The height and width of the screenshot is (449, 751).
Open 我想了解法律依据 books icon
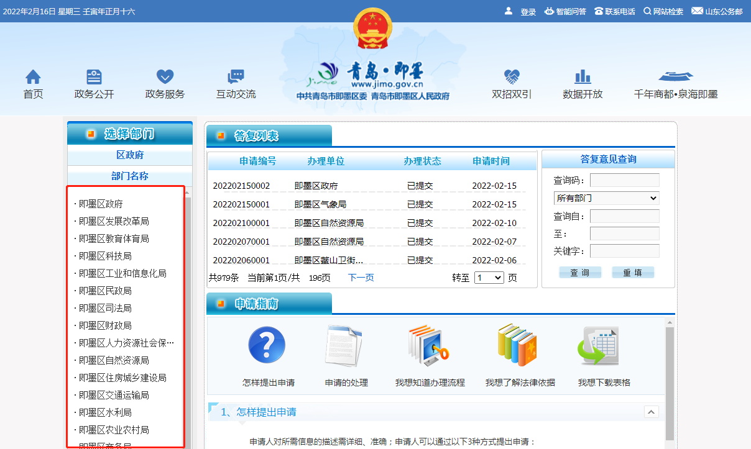[520, 345]
